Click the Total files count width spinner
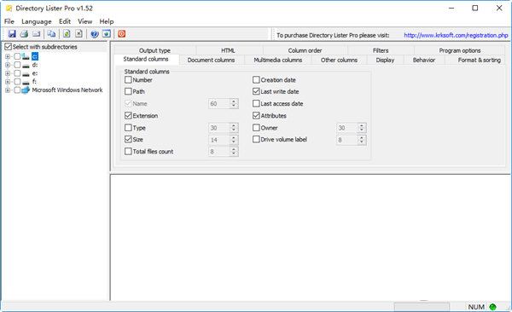512x312 pixels. (x=234, y=152)
